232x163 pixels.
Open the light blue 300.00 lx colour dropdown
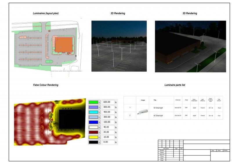pos(99,117)
